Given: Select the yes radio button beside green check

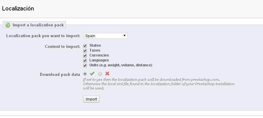Looking at the screenshot, I should (85, 74).
